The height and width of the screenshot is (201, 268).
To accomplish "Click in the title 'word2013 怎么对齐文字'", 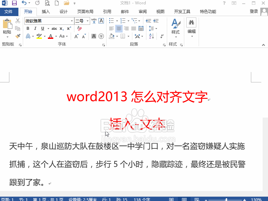I will click(137, 97).
